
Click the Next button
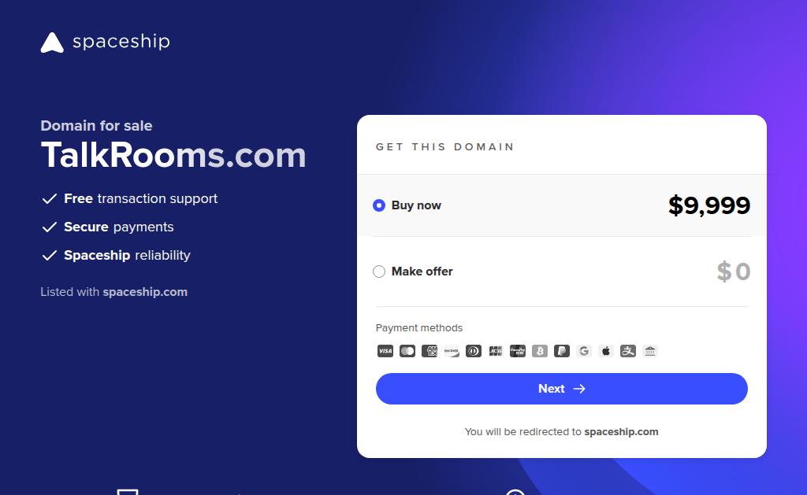561,389
